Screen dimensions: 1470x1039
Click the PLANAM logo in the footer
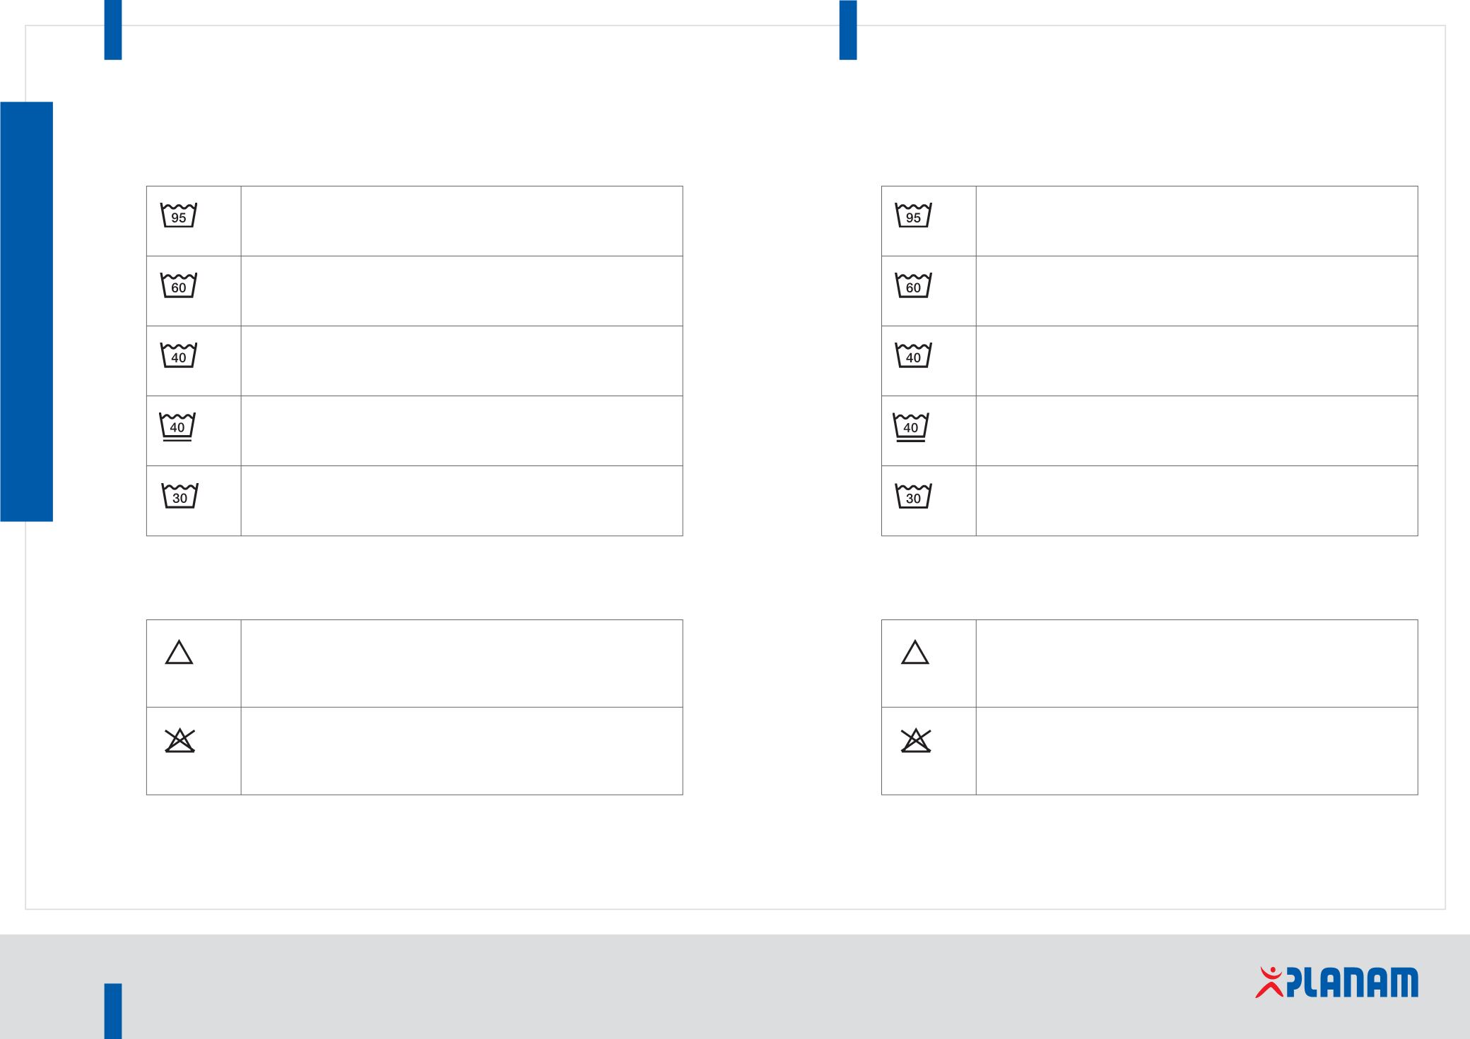1336,982
